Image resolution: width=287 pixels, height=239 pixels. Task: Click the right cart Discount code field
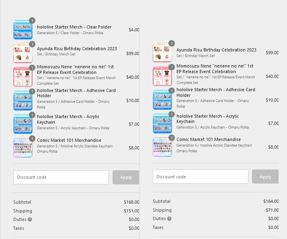[201, 177]
